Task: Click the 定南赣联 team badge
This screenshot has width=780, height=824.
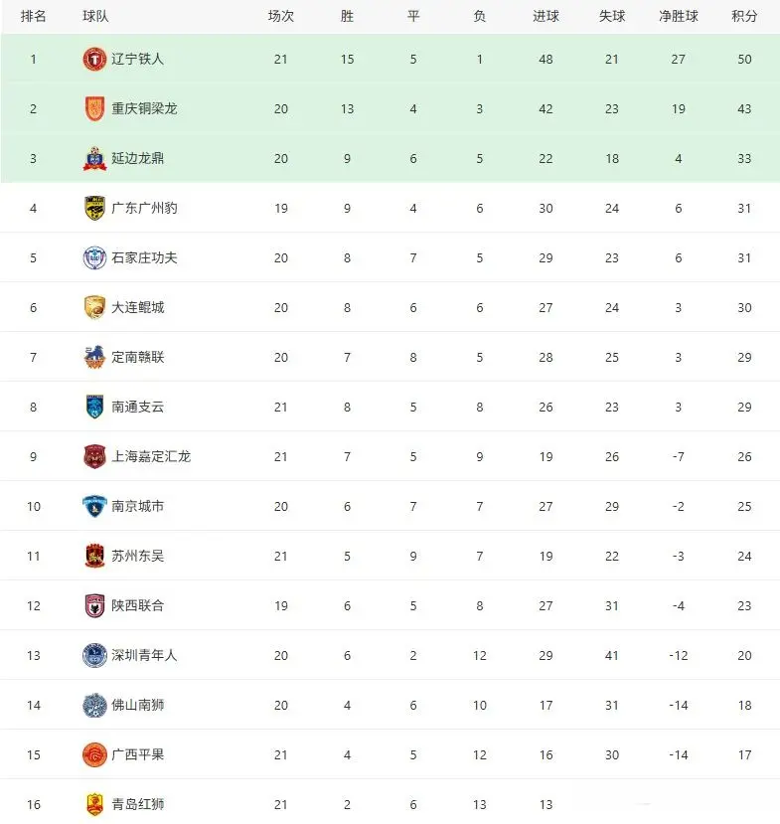Action: (94, 358)
